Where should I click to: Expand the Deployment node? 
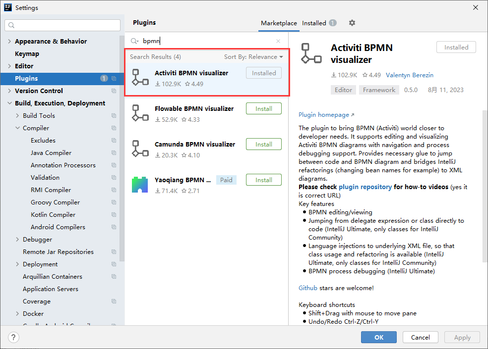point(17,264)
